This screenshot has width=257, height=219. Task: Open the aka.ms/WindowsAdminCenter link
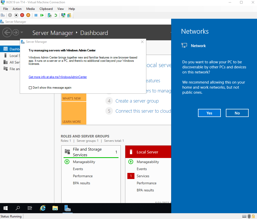click(58, 77)
